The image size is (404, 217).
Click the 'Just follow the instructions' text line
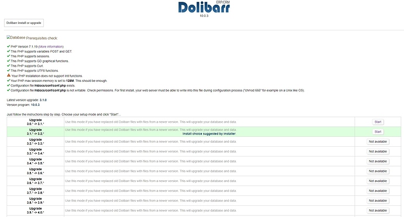(x=64, y=114)
